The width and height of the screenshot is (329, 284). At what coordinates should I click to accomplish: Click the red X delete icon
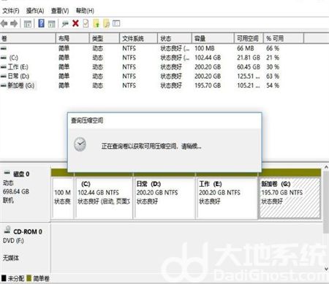pos(75,23)
